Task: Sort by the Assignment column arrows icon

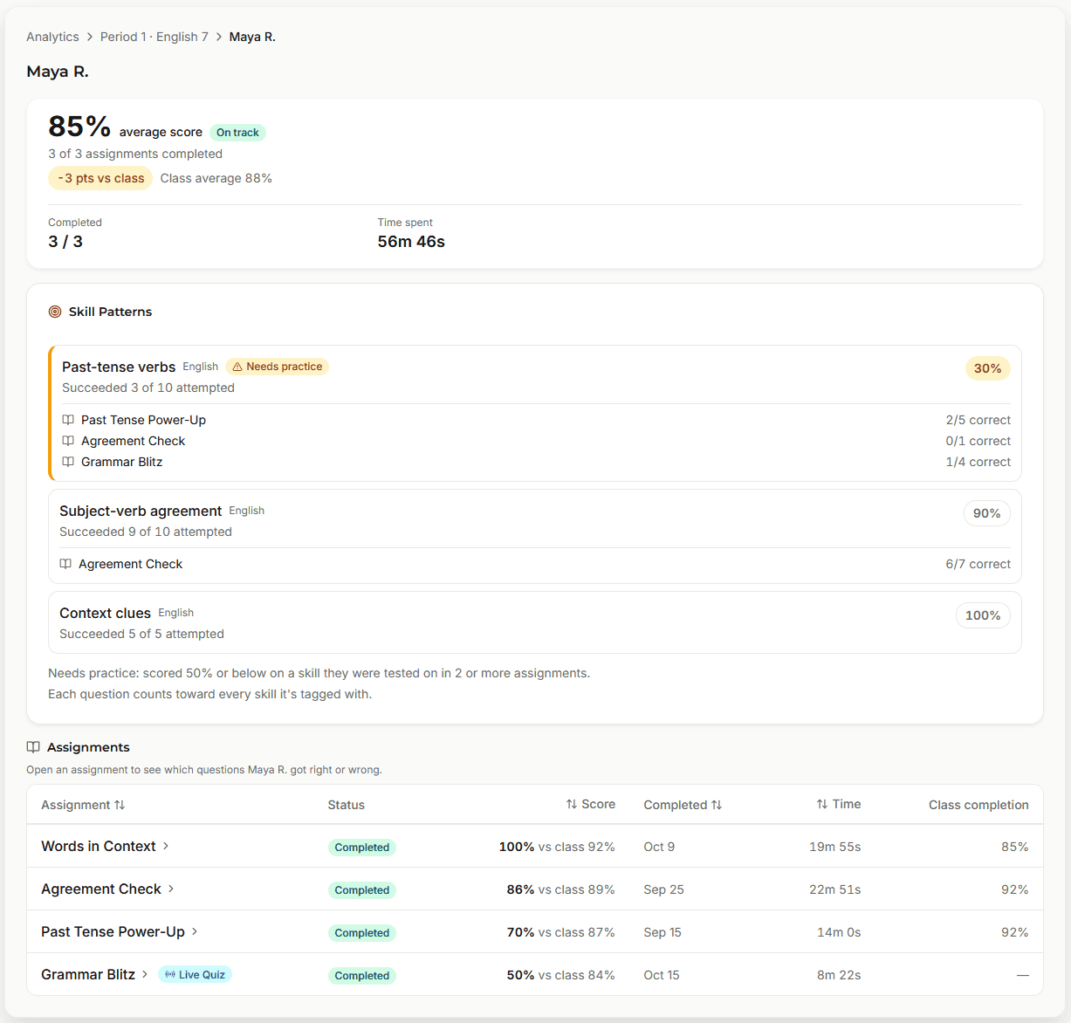Action: pos(120,805)
